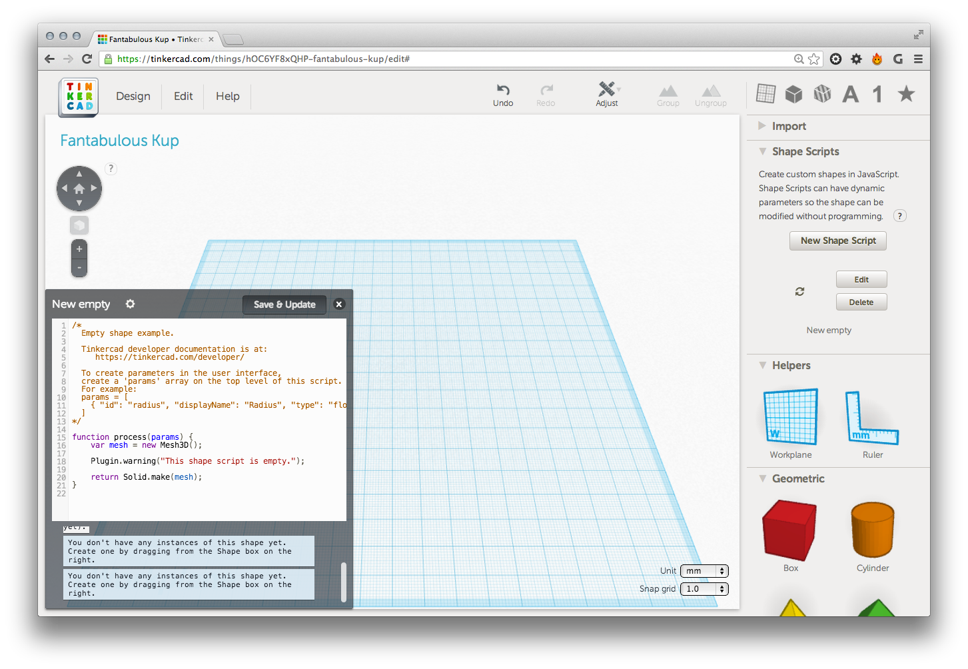Screen dimensions: 968x669
Task: Click the Save & Update button
Action: (x=284, y=305)
